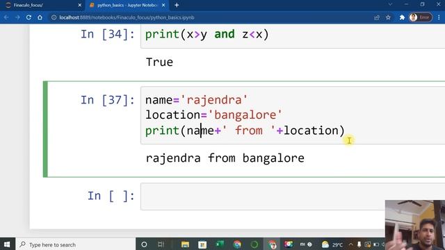
Task: Open Task View on taskbar
Action: pyautogui.click(x=161, y=244)
